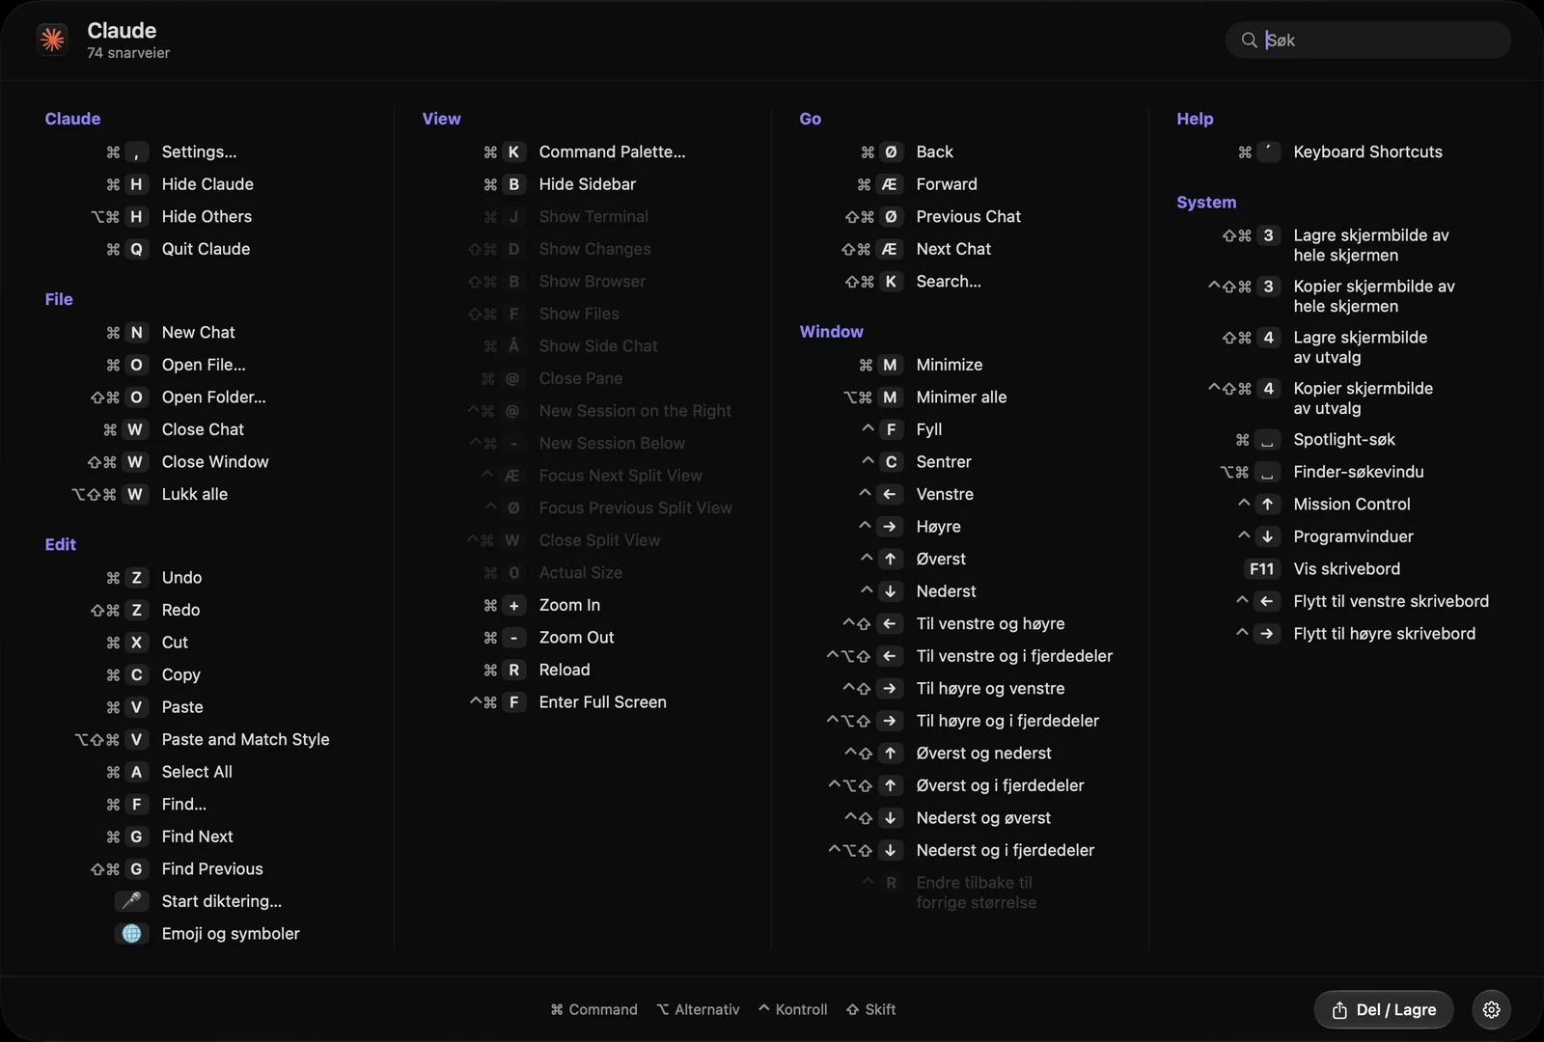Click the down arrow key for Programvinduer
1544x1042 pixels.
point(1267,536)
